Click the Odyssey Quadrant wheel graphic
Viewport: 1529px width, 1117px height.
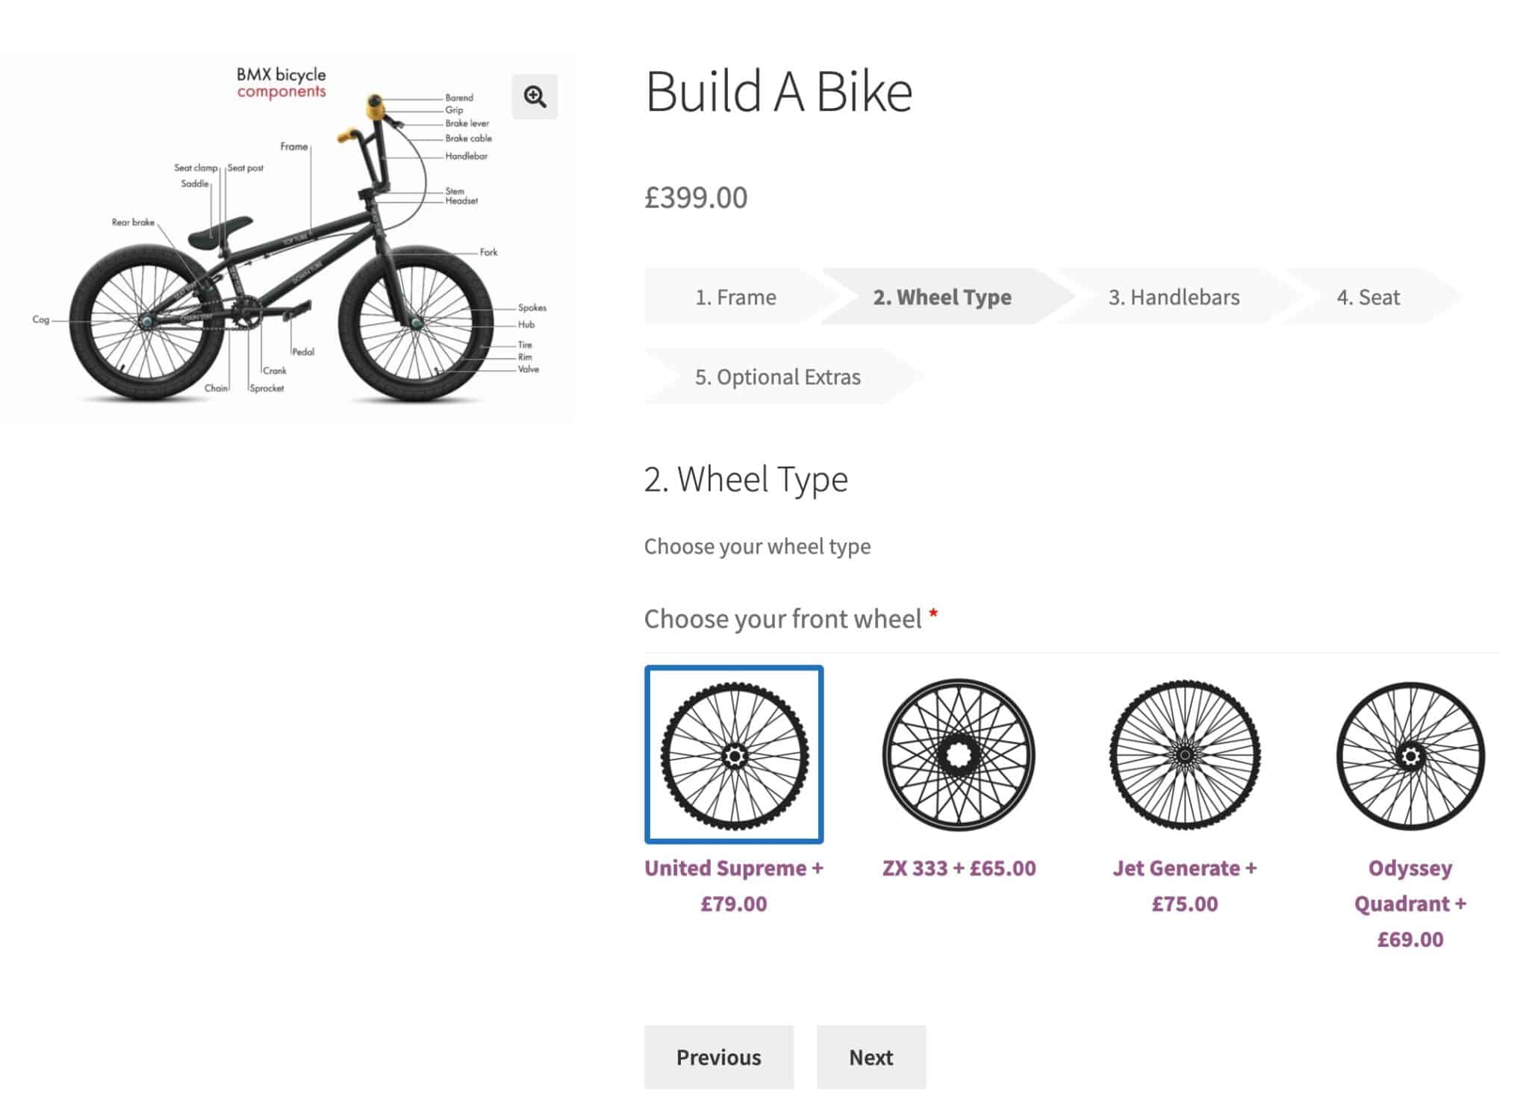(1411, 755)
